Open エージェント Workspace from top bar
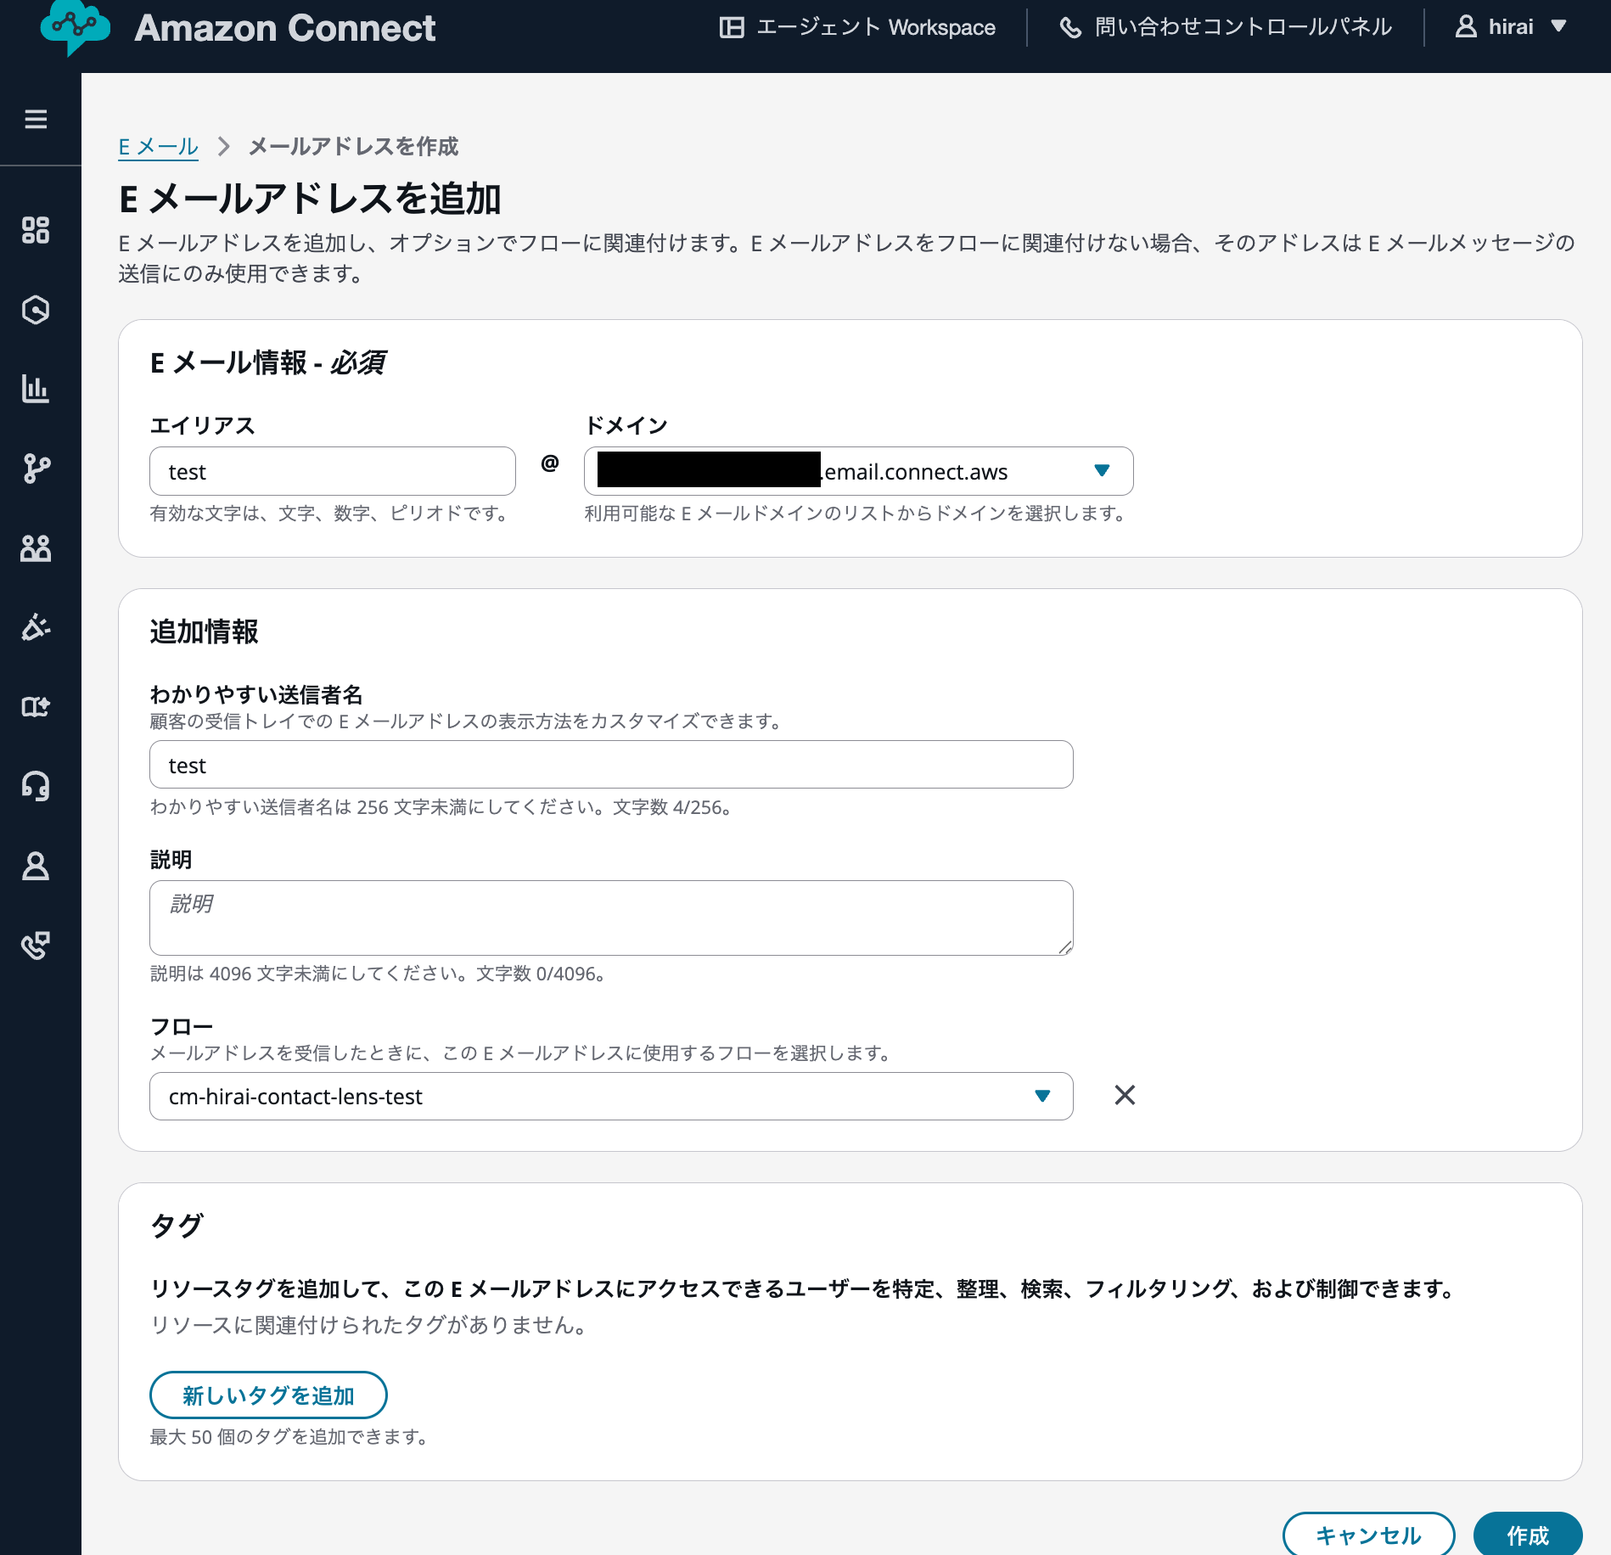This screenshot has width=1611, height=1555. point(857,27)
